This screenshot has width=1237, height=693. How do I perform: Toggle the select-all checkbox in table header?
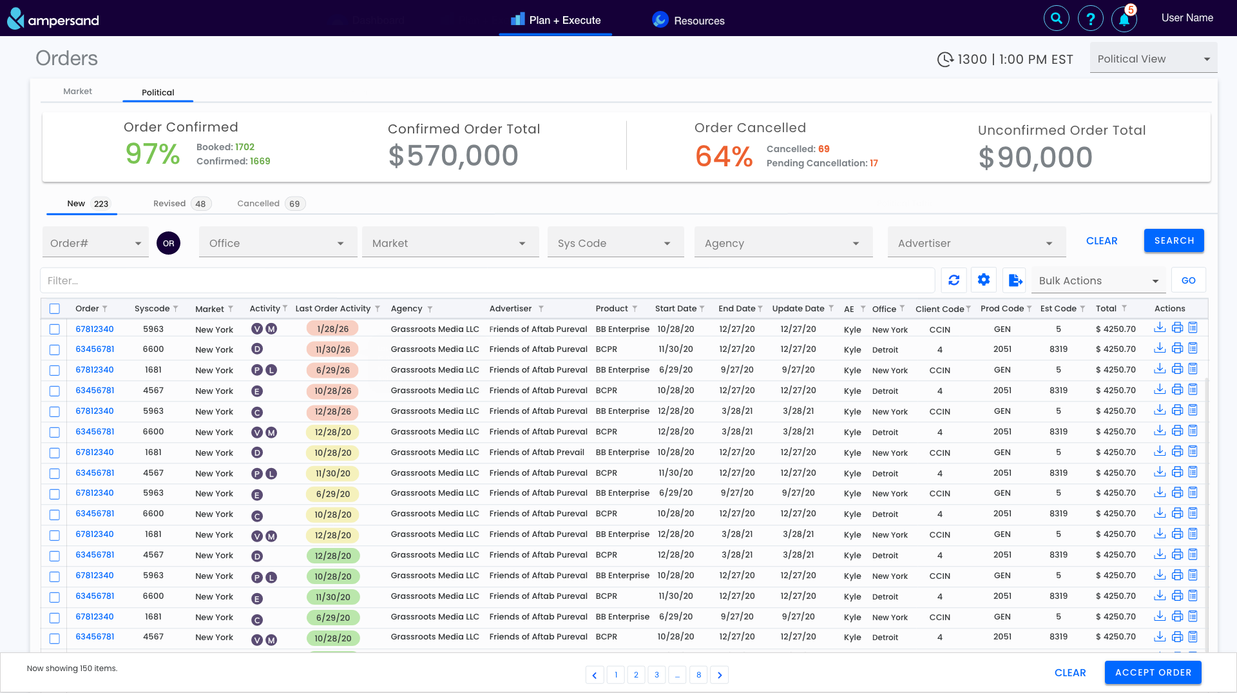tap(55, 309)
